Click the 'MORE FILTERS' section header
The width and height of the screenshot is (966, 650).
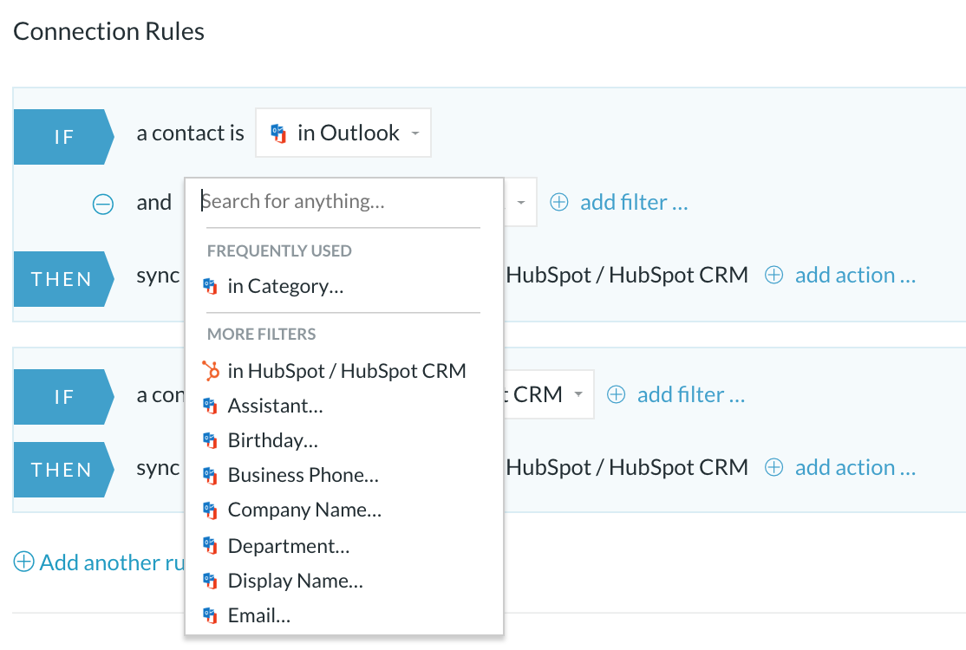pyautogui.click(x=261, y=335)
